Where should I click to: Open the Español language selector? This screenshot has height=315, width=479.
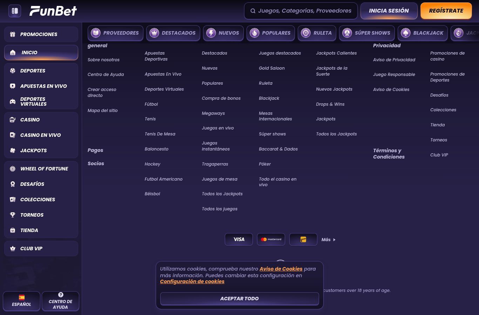pos(22,301)
